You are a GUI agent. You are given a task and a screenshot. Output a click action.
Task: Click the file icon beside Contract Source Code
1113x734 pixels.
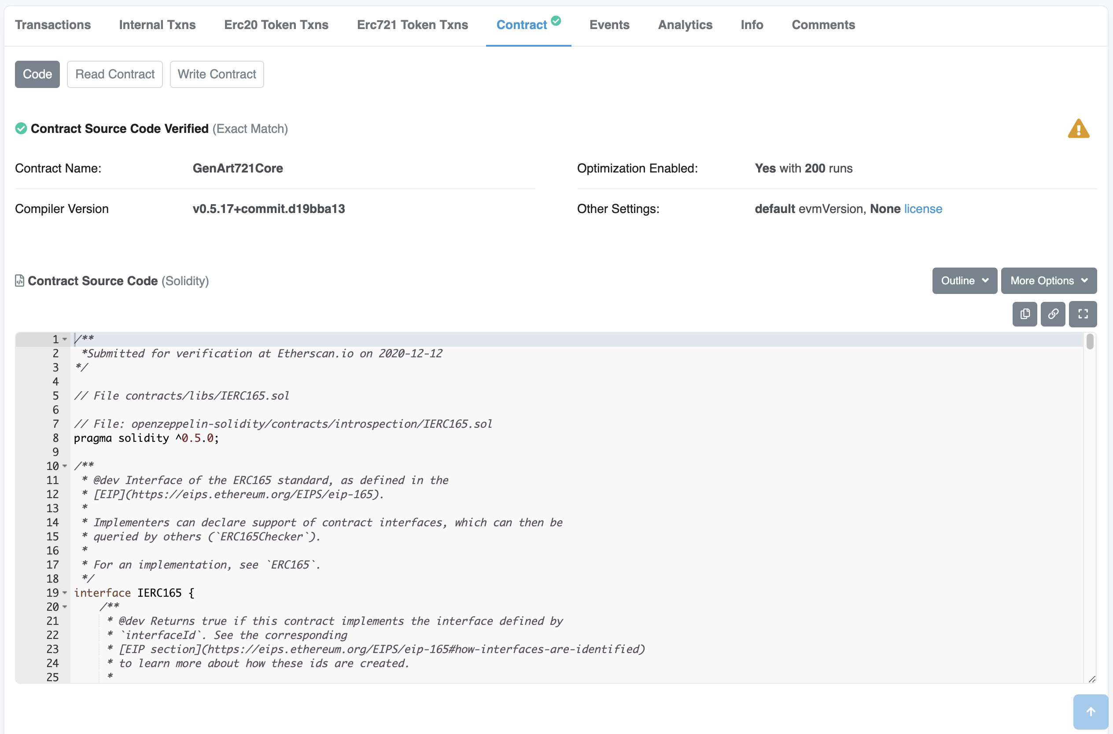point(20,280)
